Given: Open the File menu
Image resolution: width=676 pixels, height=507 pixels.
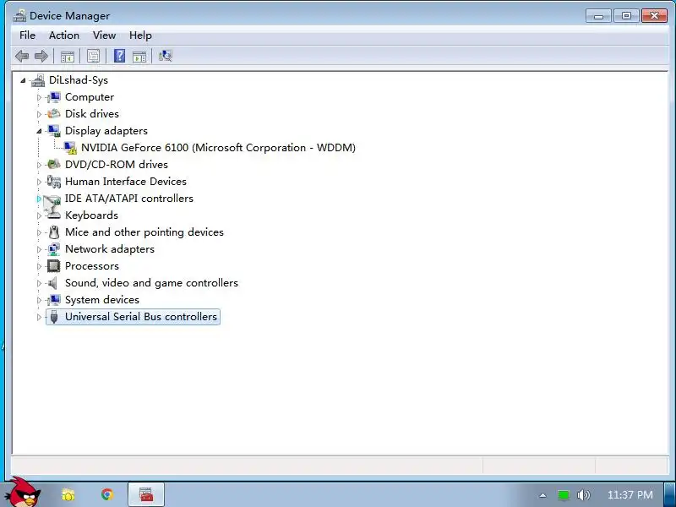Looking at the screenshot, I should [27, 35].
